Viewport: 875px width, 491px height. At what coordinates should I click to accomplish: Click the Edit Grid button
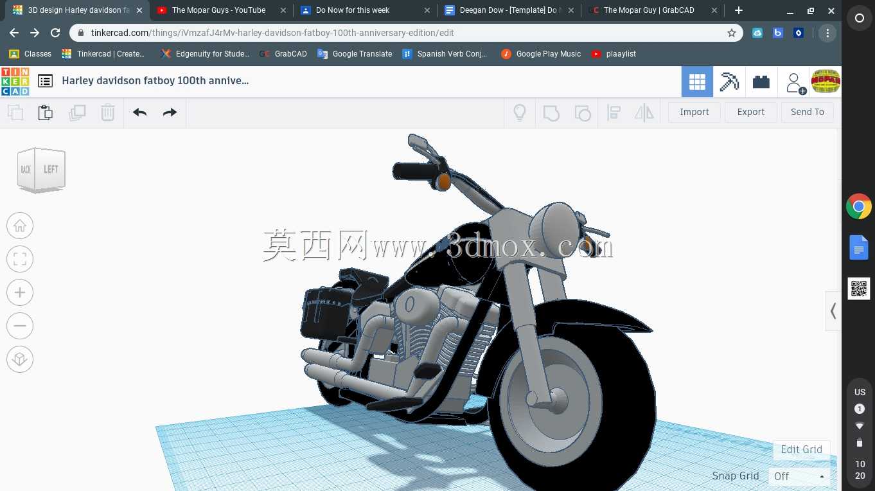click(x=802, y=449)
